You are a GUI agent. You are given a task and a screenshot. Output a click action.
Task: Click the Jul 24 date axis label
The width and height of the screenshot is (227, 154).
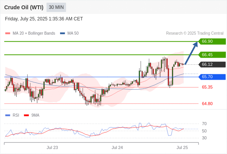click(x=117, y=147)
